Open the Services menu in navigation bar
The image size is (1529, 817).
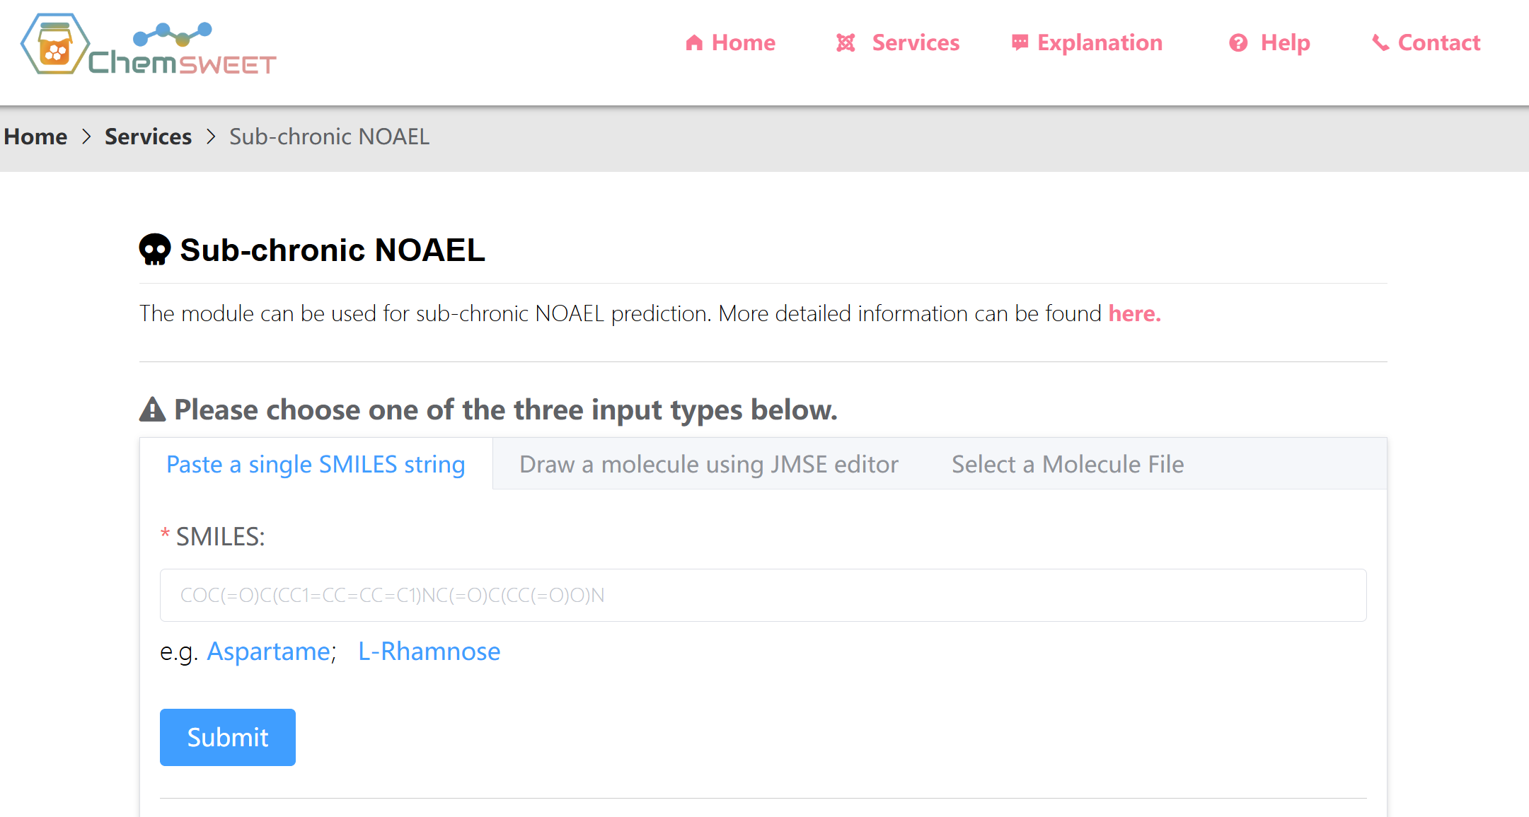click(x=916, y=42)
